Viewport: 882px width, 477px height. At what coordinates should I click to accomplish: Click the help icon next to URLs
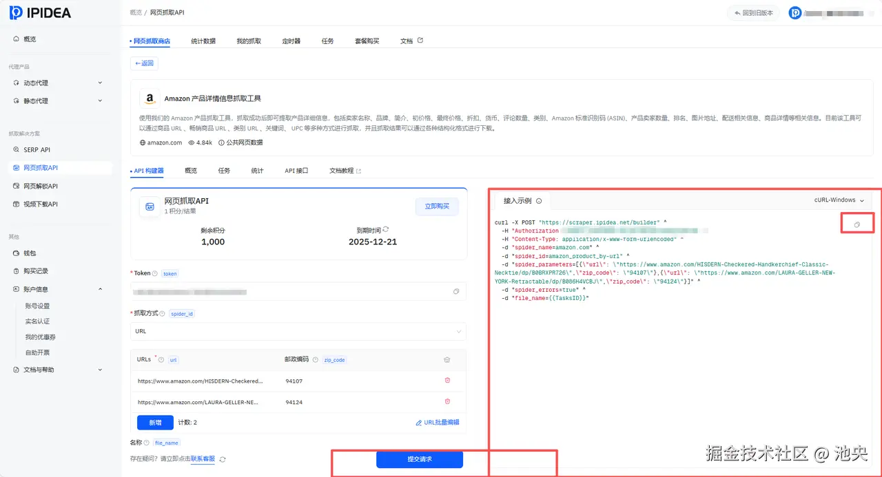pos(161,359)
